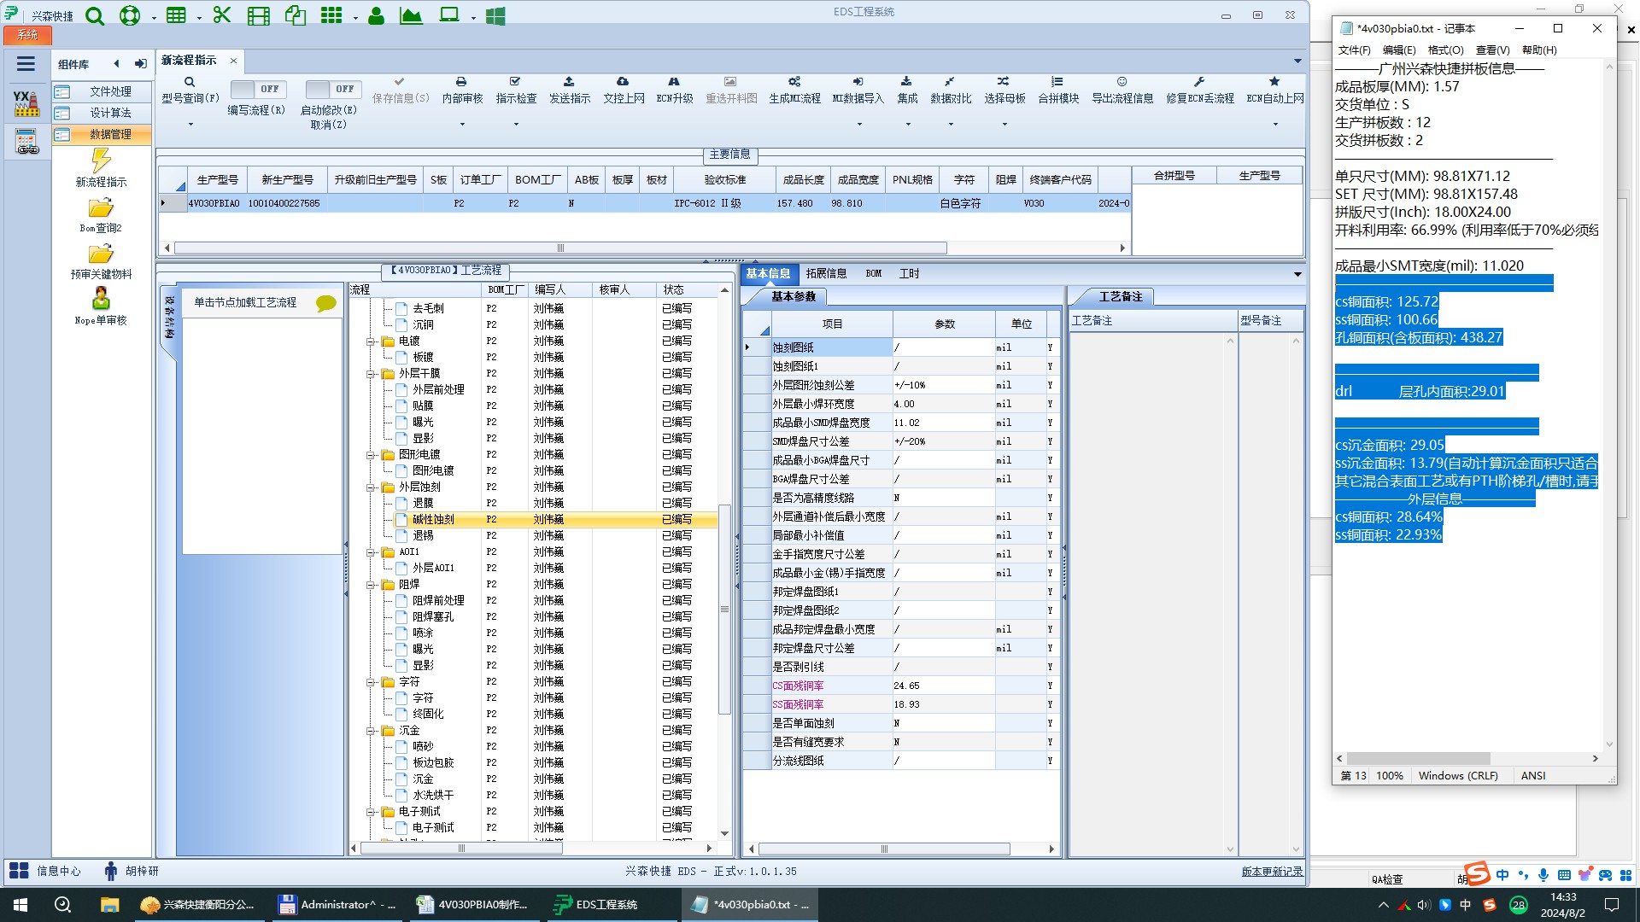Click the 导出流程信息 icon
This screenshot has height=922, width=1640.
pyautogui.click(x=1122, y=82)
